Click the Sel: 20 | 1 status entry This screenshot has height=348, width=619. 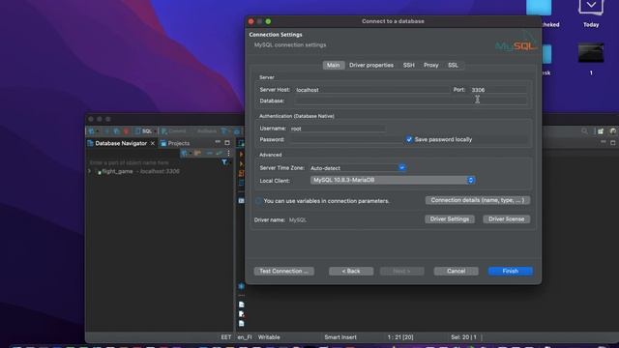(x=463, y=337)
